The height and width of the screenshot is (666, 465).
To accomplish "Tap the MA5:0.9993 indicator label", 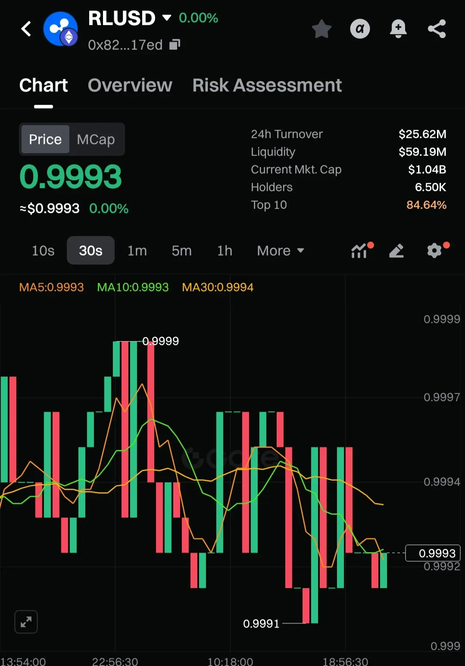I will click(51, 287).
